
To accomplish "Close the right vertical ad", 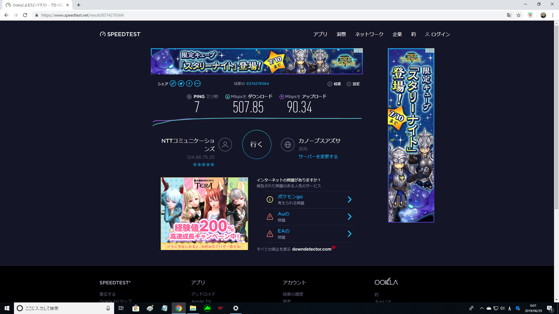I will 432,50.
